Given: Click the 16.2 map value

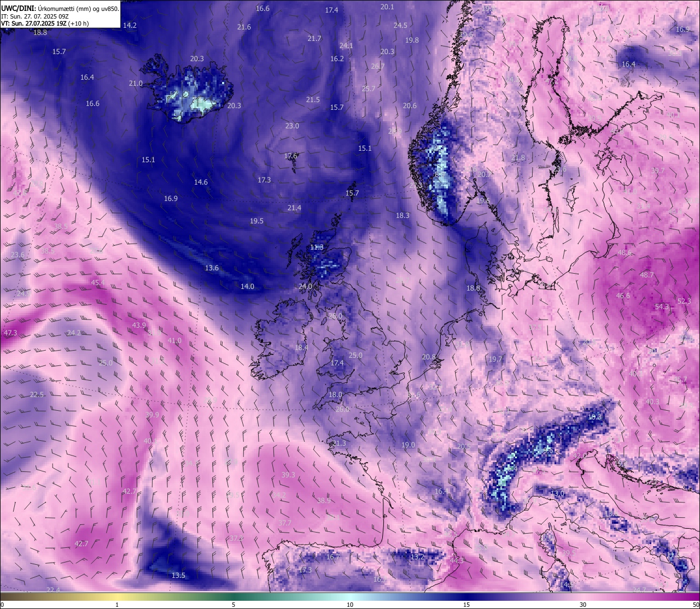Looking at the screenshot, I should click(337, 58).
